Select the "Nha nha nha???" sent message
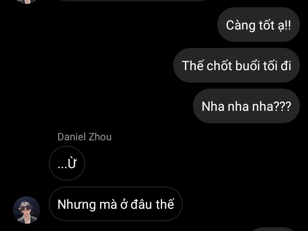The height and width of the screenshot is (231, 308). [x=246, y=106]
